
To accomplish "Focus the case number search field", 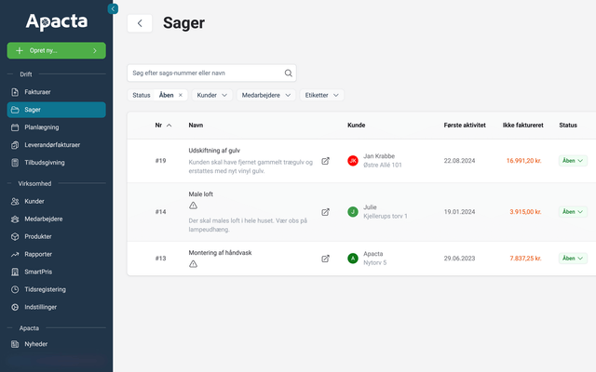I will pyautogui.click(x=205, y=73).
